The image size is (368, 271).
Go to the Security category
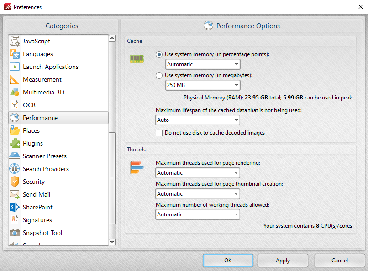coord(58,182)
